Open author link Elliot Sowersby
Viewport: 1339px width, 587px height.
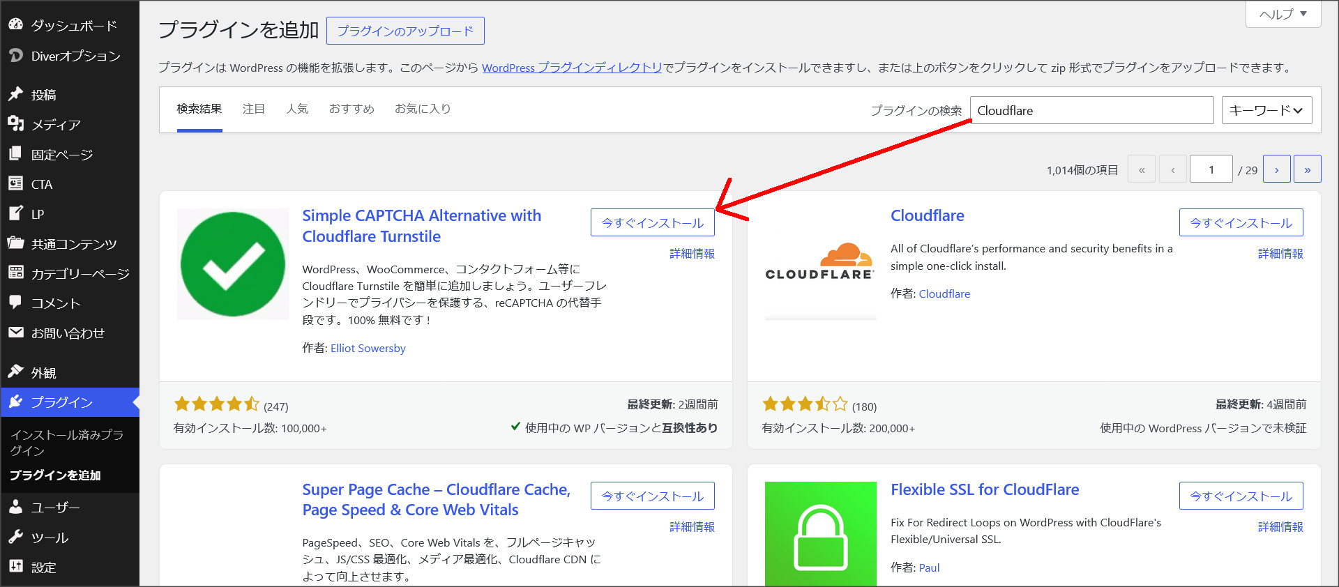(x=368, y=348)
